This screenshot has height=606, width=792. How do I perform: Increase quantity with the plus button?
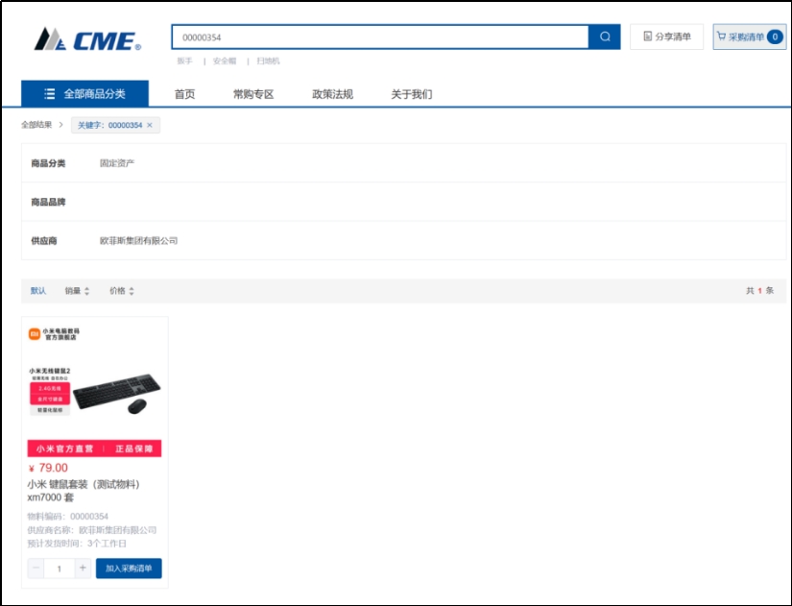pos(83,569)
